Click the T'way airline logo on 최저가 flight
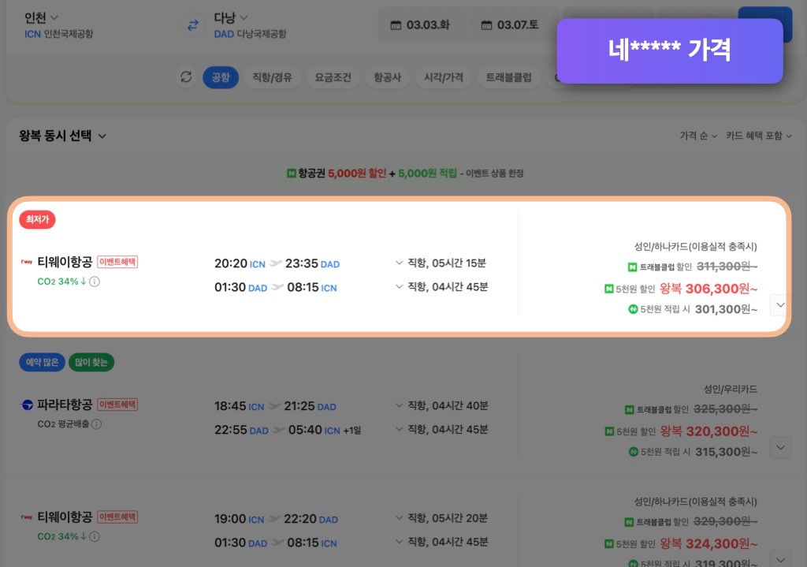807x567 pixels. (27, 262)
